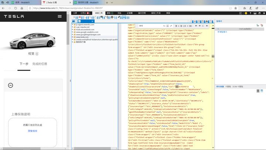Switch to the 模擬 (Emulation) tab

pyautogui.click(x=168, y=13)
